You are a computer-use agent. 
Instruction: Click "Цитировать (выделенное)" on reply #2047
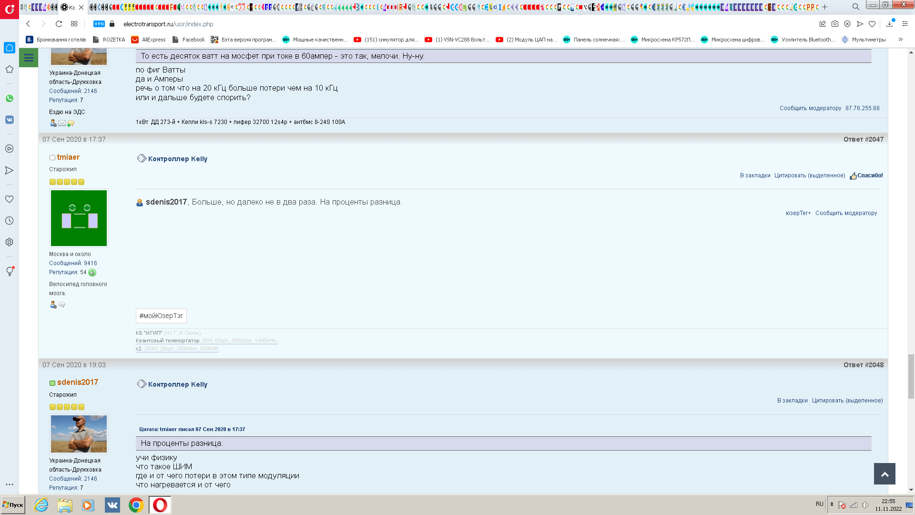(x=809, y=175)
